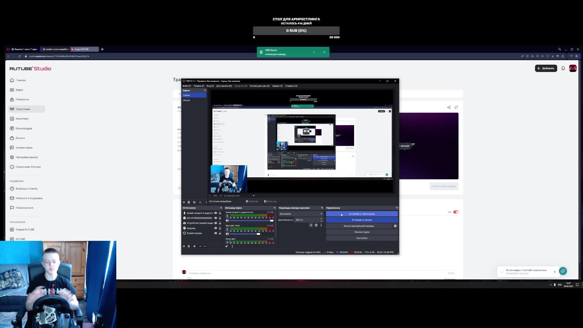Move selected source up with arrow icon

click(200, 246)
